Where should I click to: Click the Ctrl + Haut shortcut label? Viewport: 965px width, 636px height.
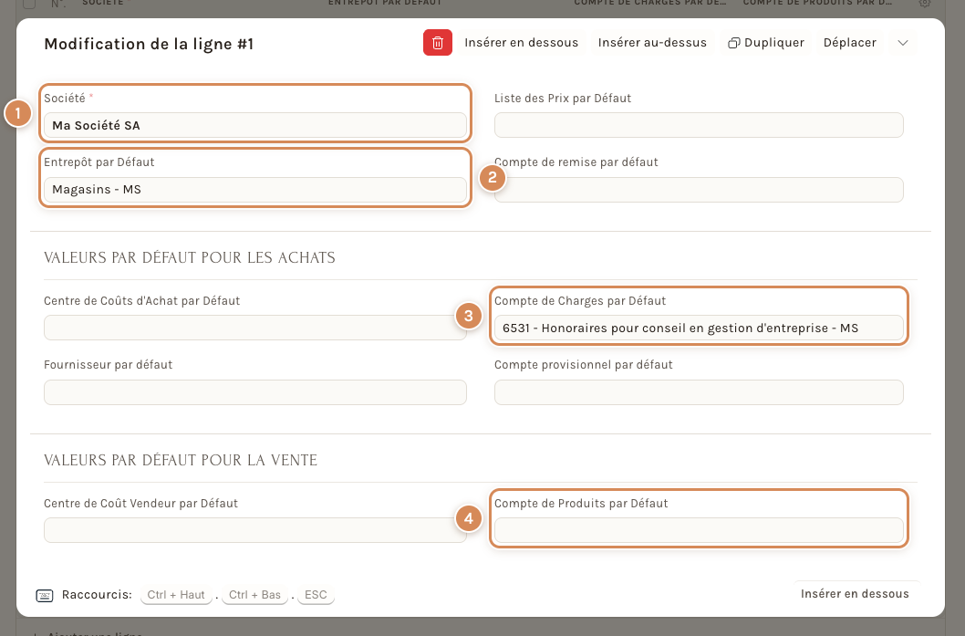pyautogui.click(x=176, y=595)
